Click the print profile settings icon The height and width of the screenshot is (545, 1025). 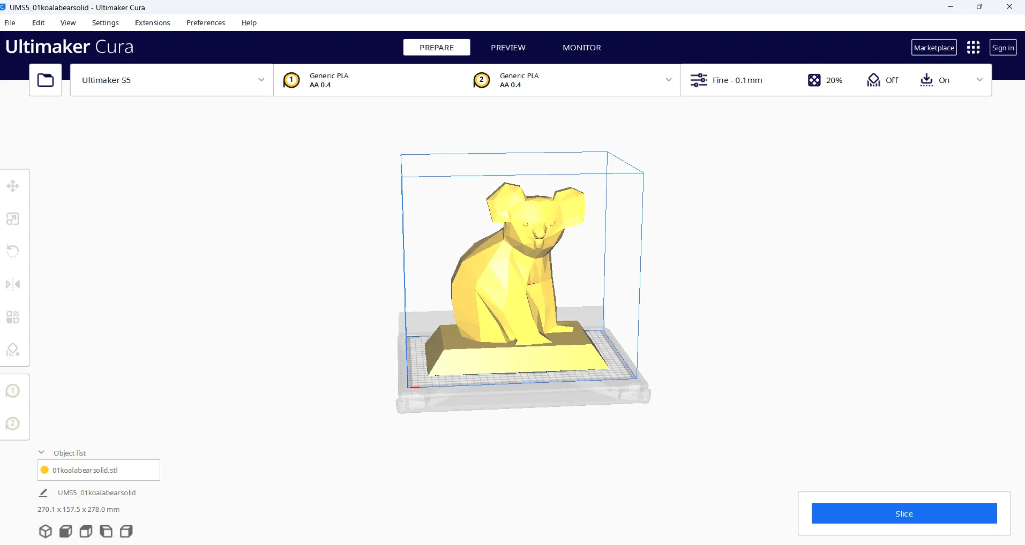(x=699, y=80)
